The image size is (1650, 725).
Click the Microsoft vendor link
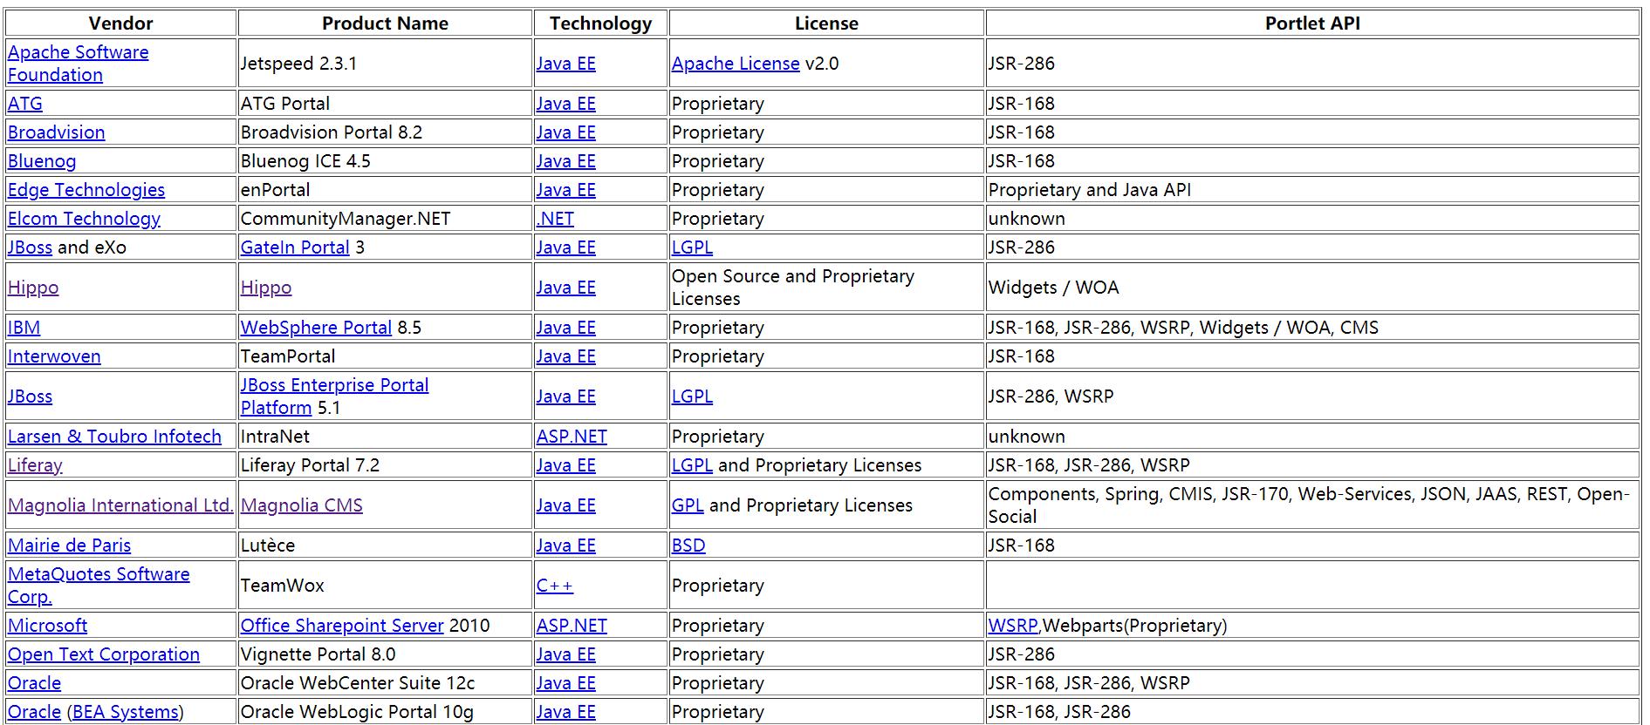[x=47, y=626]
